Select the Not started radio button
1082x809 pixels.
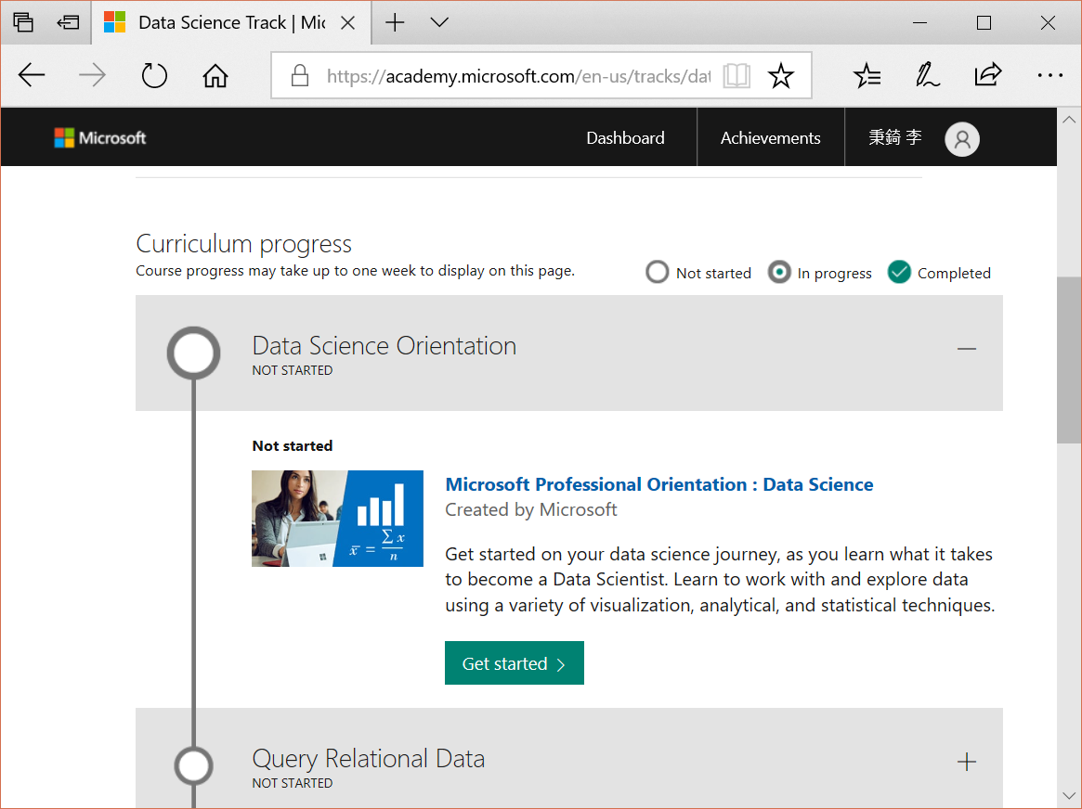click(x=658, y=272)
